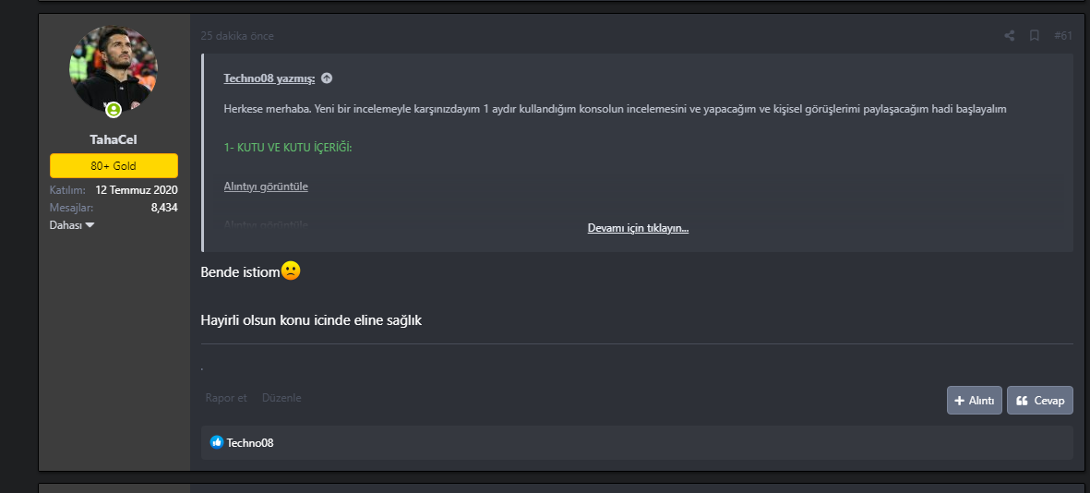Click the TahaCel username
The width and height of the screenshot is (1090, 493).
(114, 139)
